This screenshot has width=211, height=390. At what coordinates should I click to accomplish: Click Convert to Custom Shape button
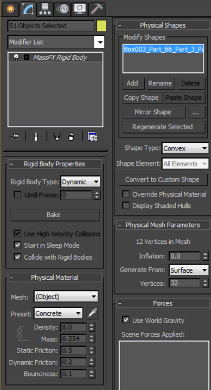163,180
